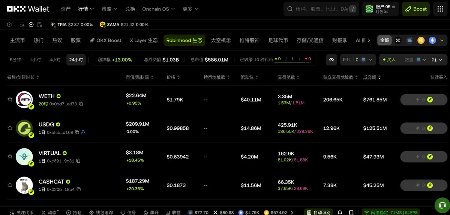Expand the chain filter chevron dropdown
Screen dimensions: 450x215
(x=442, y=40)
